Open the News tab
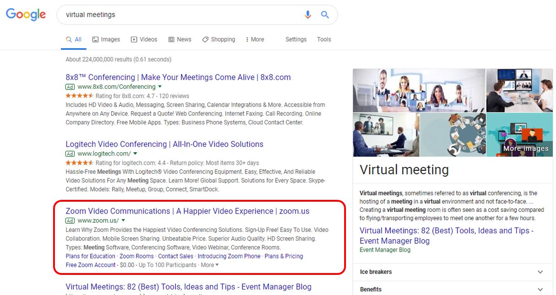This screenshot has height=295, width=556. [180, 39]
